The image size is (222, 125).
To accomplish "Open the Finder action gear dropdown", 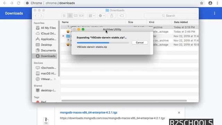I will coord(102,16).
